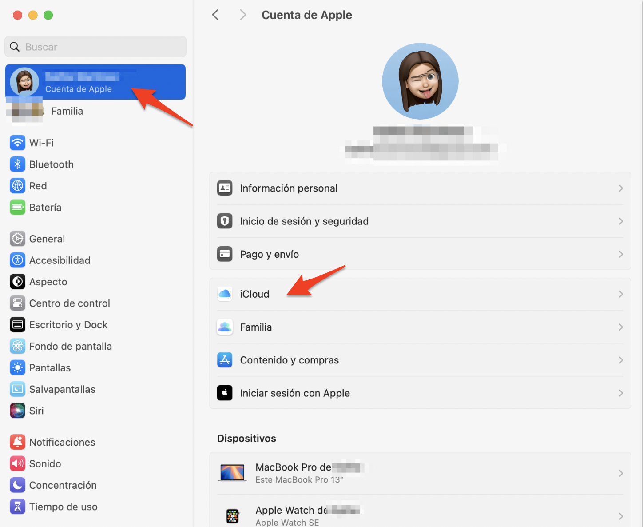Click Escritorio y Dock icon
Viewport: 643px width, 527px height.
click(17, 325)
